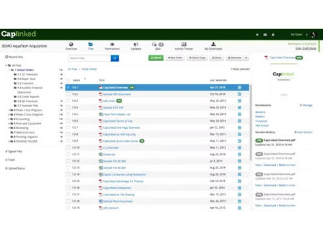323x242 pixels.
Task: Click the folder icon of 1.1 Q2 Financials
Action: [16, 74]
